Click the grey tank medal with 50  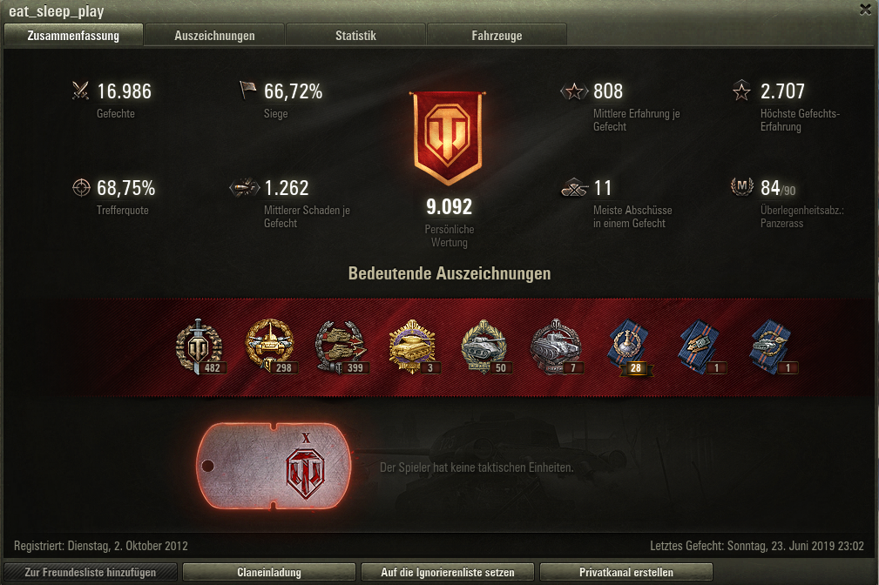pos(484,346)
